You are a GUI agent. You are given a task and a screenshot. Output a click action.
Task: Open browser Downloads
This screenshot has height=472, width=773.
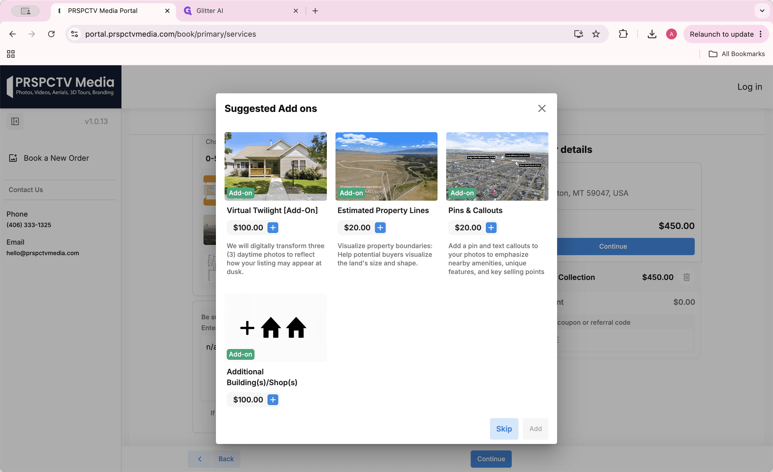(x=652, y=34)
